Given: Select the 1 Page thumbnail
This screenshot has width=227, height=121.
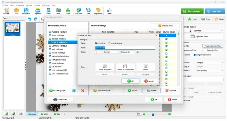Looking at the screenshot, I should pyautogui.click(x=13, y=29).
